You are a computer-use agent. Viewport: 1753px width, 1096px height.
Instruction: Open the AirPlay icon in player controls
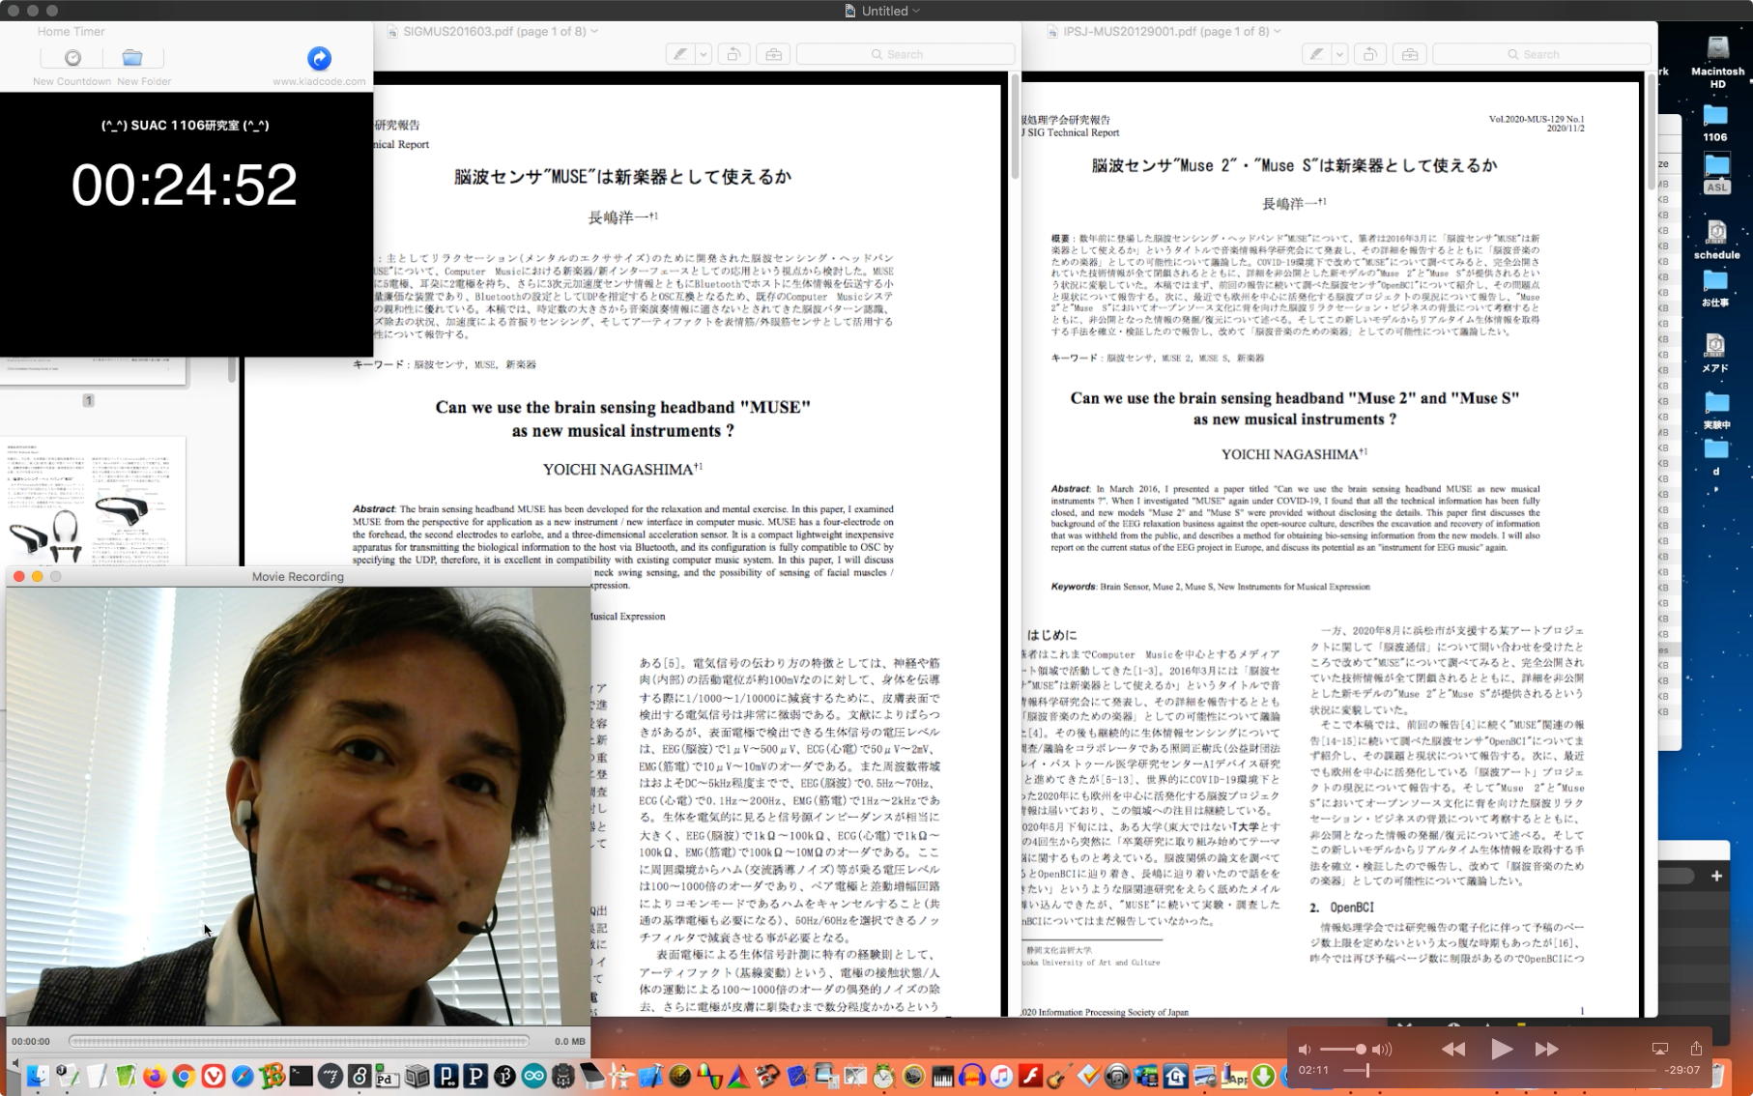[1659, 1049]
